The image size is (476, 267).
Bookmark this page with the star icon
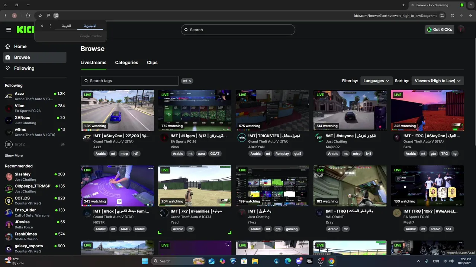click(40, 16)
